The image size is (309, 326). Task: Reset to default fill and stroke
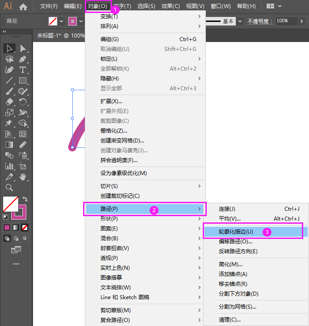(x=5, y=217)
